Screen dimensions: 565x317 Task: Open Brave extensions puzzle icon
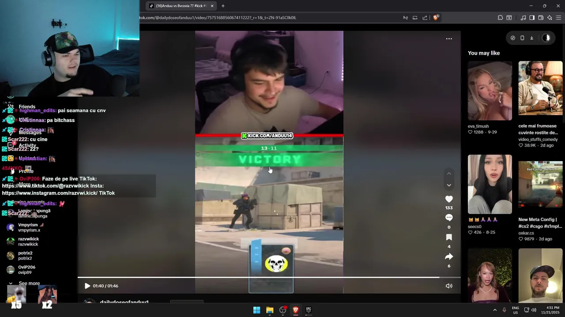500,18
